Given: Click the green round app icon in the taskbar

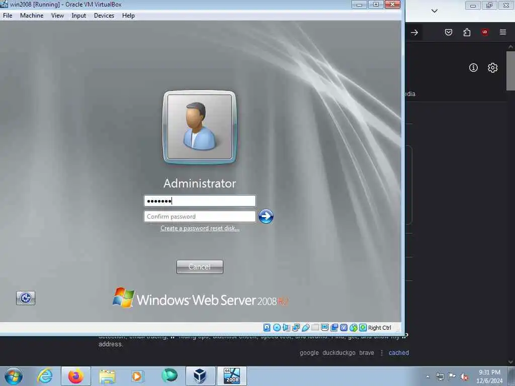Looking at the screenshot, I should pos(169,375).
